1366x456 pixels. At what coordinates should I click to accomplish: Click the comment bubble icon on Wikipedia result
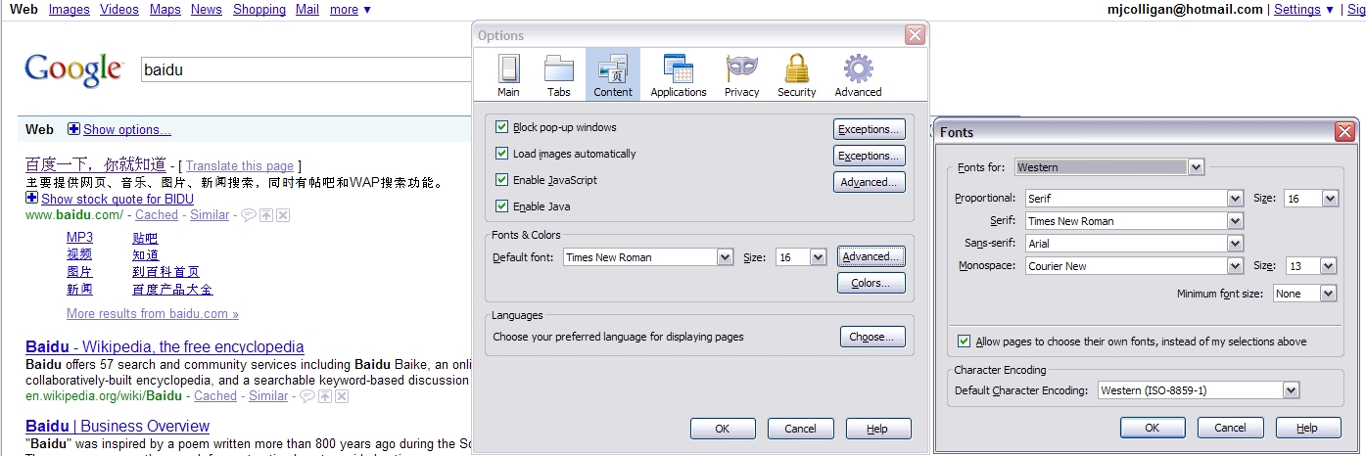[307, 396]
